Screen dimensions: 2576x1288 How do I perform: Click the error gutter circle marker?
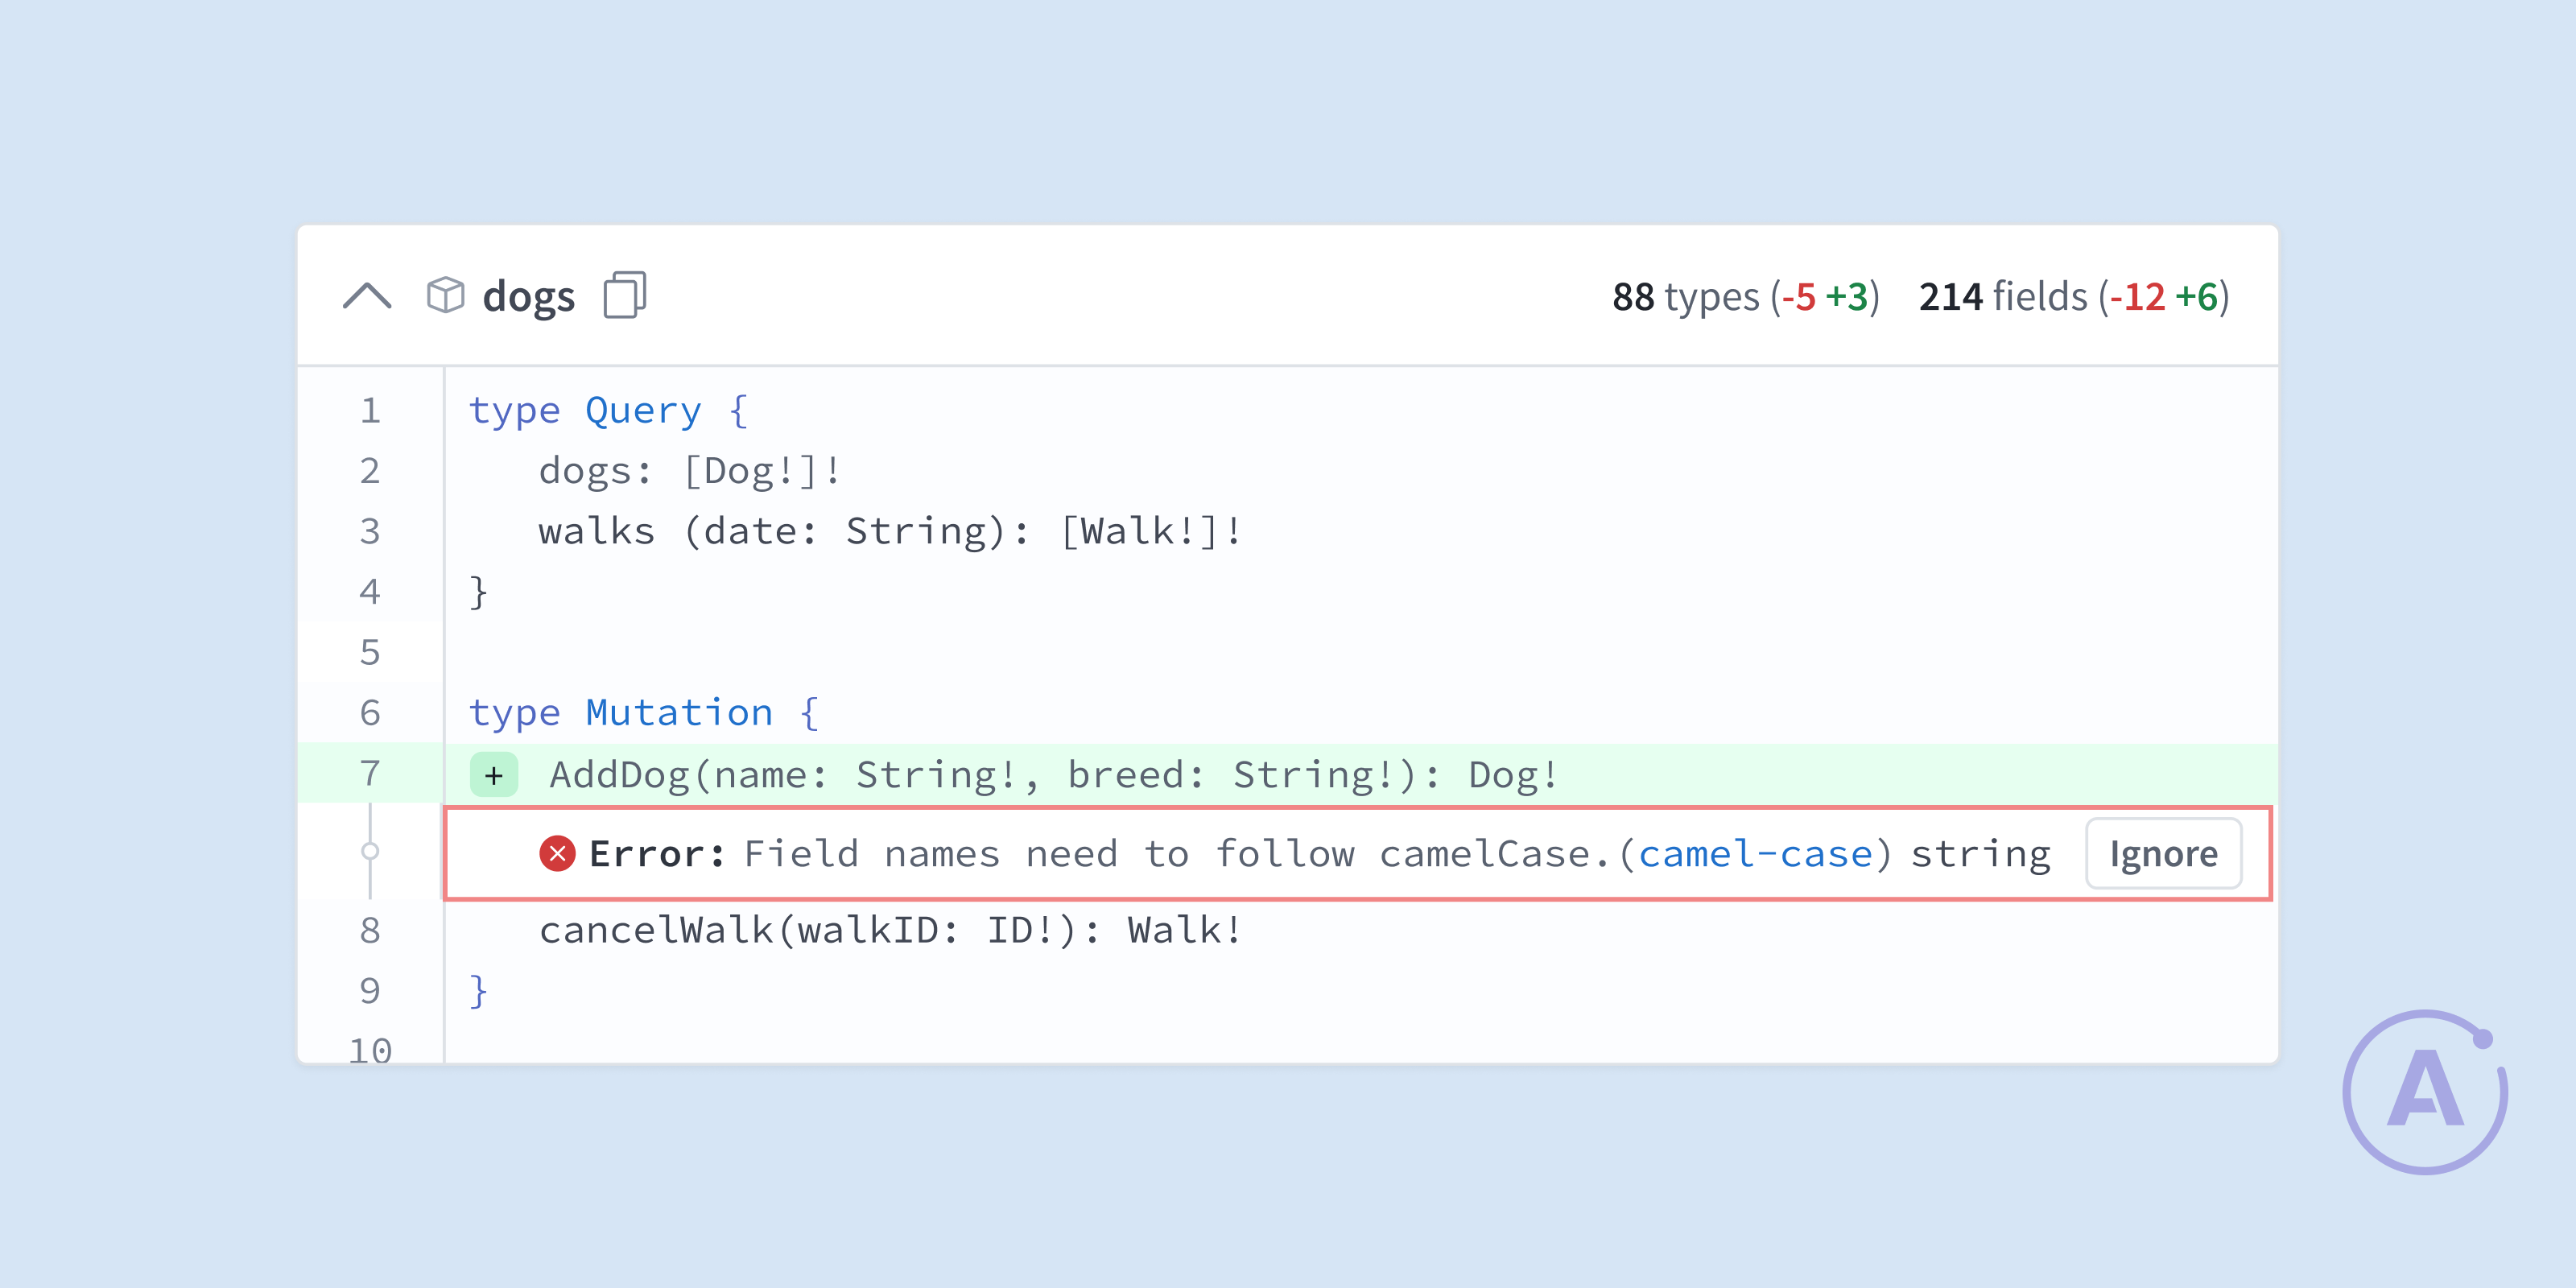click(370, 852)
